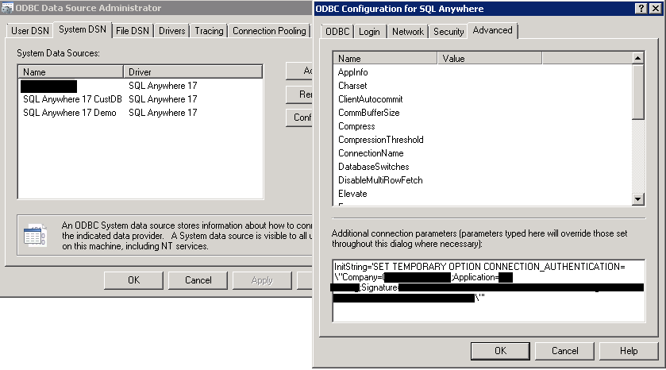
Task: Click the Value column header in parameters list
Action: click(489, 58)
